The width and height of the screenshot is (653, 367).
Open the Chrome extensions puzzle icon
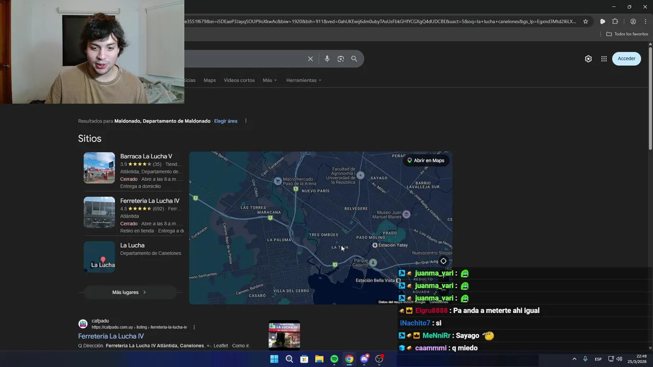pos(615,21)
